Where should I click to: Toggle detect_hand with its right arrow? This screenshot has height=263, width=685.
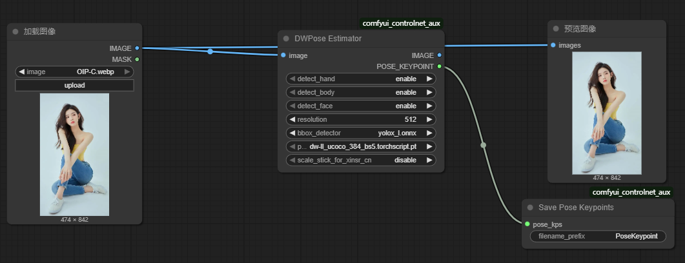(x=430, y=79)
